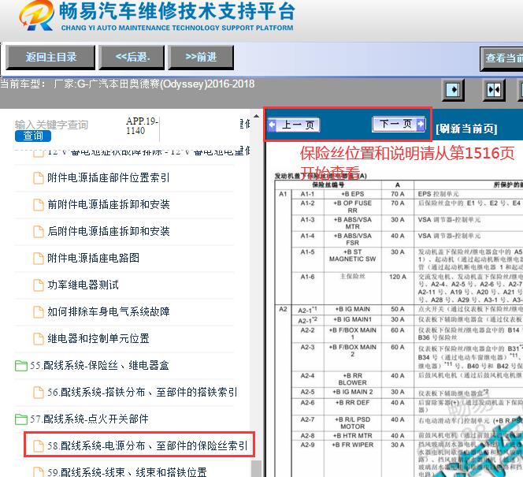Open 附件电源插座电路图 document
Image resolution: width=523 pixels, height=477 pixels.
94,258
